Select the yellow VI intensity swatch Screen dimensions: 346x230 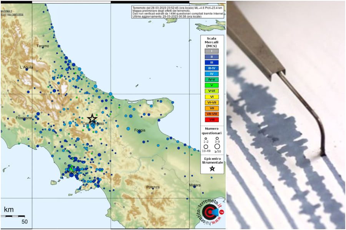[211, 97]
